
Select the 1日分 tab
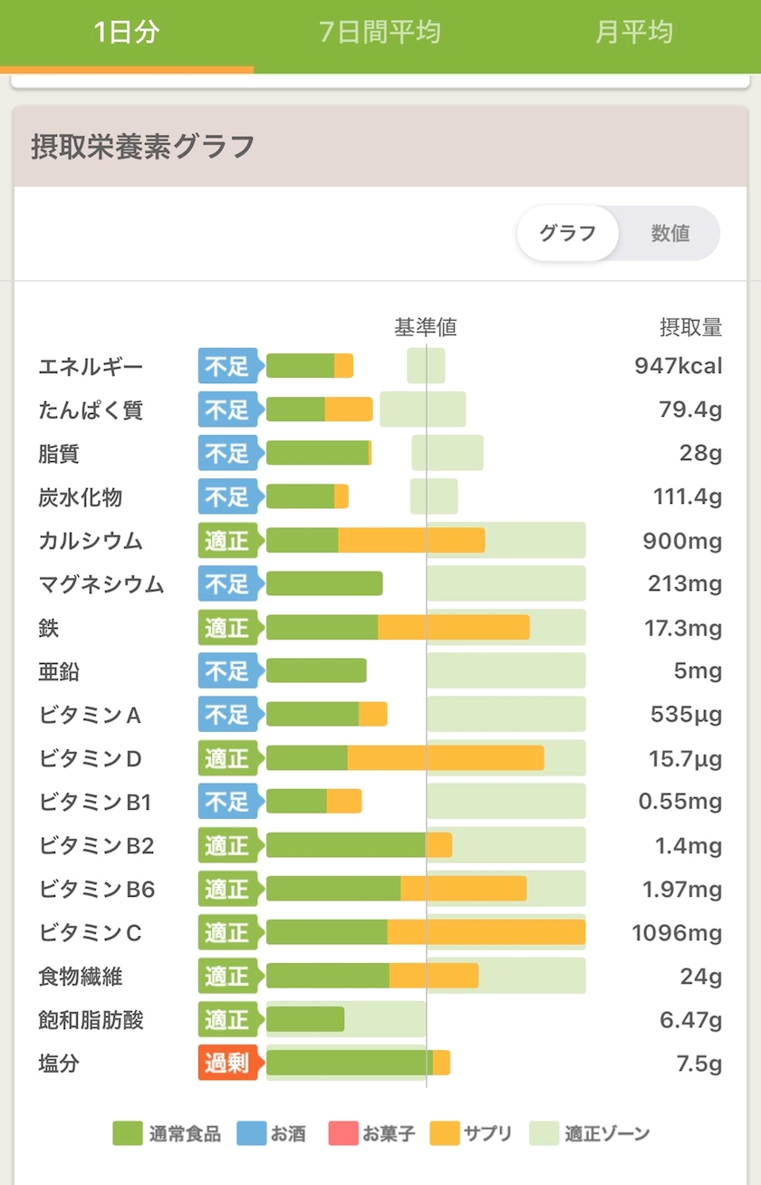(127, 34)
